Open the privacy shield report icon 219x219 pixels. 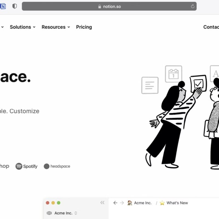point(15,6)
